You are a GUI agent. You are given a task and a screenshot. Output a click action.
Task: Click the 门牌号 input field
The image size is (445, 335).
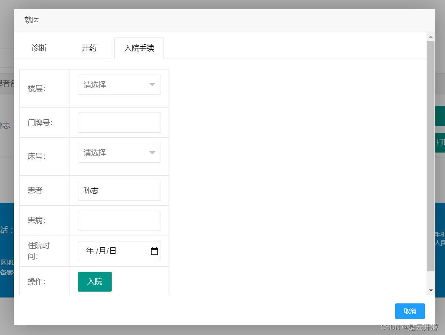tap(119, 122)
